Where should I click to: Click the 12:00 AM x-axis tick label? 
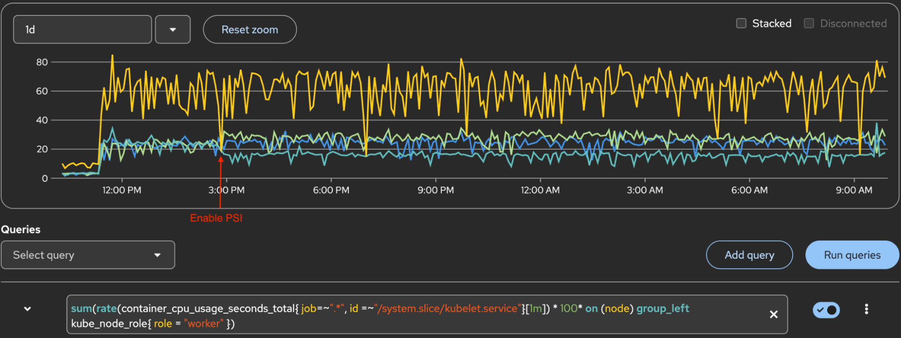click(540, 190)
